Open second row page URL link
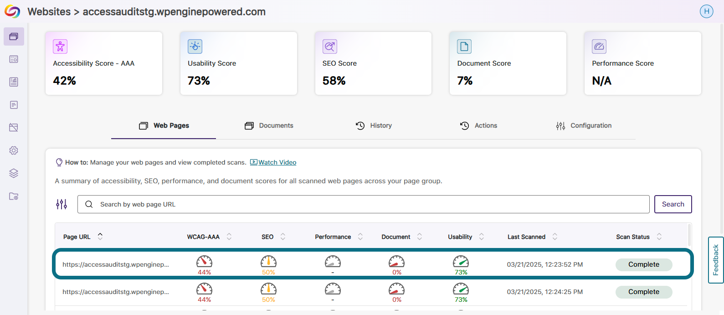Screen dimensions: 724x315 [x=116, y=292]
